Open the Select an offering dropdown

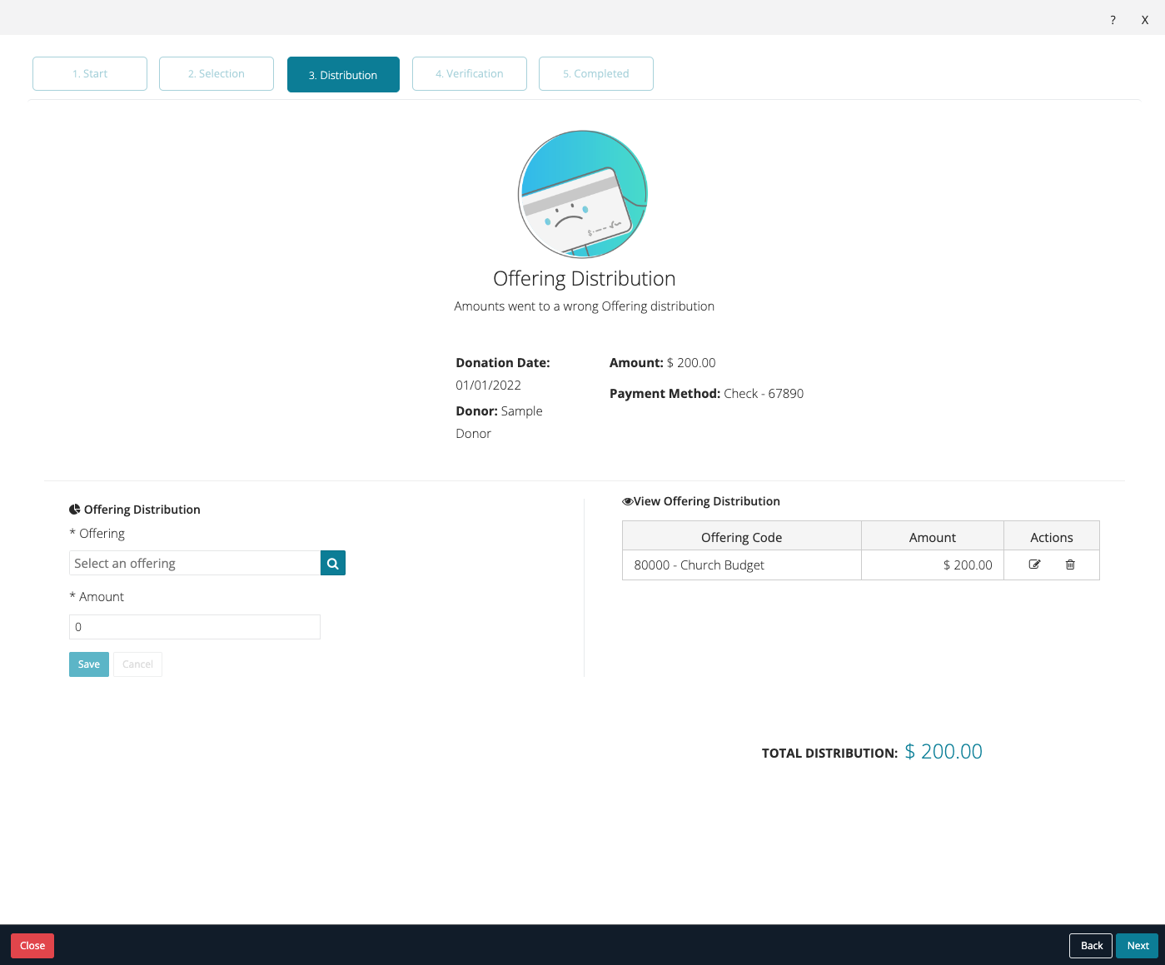pos(194,563)
